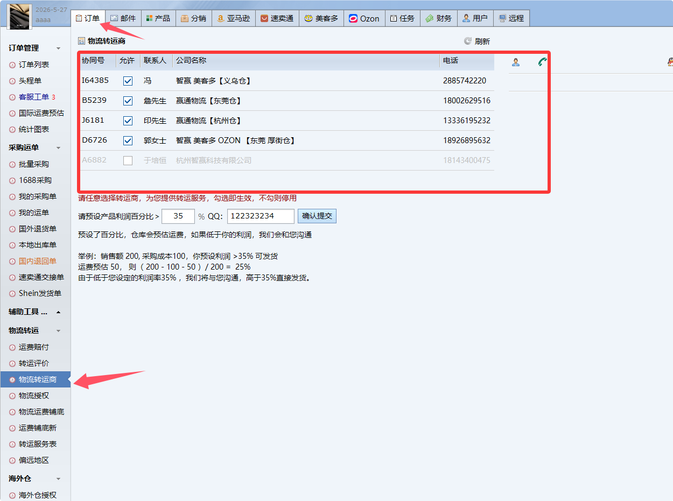The height and width of the screenshot is (501, 673).
Task: Open 头程单 in the sidebar
Action: pos(30,81)
